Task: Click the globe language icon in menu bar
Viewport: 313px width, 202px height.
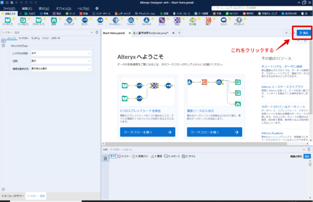Action: pos(97,8)
